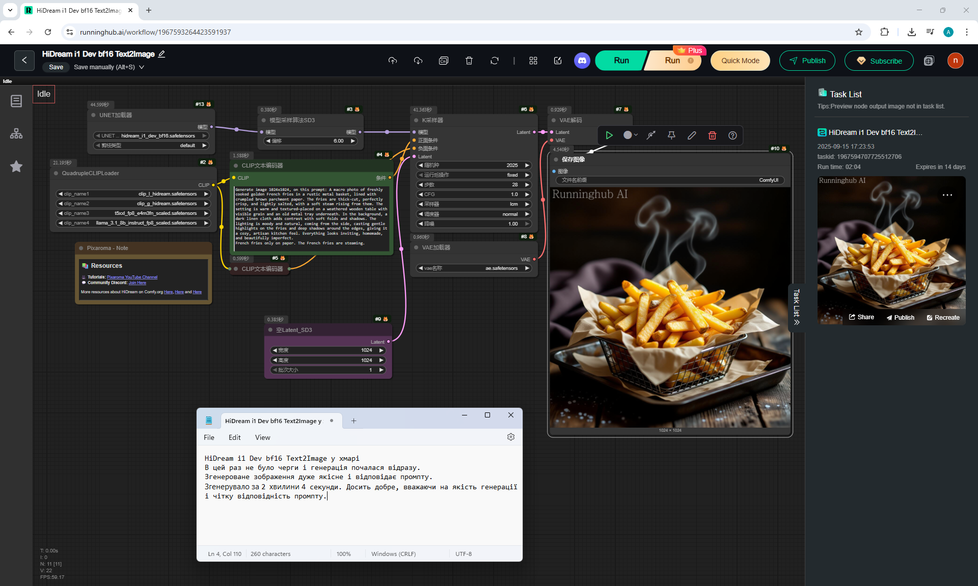Rename workflow with pencil icon beside title
978x586 pixels.
pyautogui.click(x=162, y=54)
